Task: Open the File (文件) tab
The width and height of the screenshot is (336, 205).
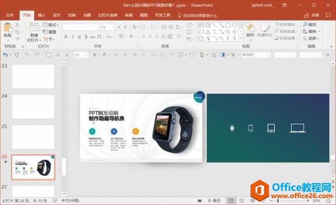Action: tap(9, 15)
